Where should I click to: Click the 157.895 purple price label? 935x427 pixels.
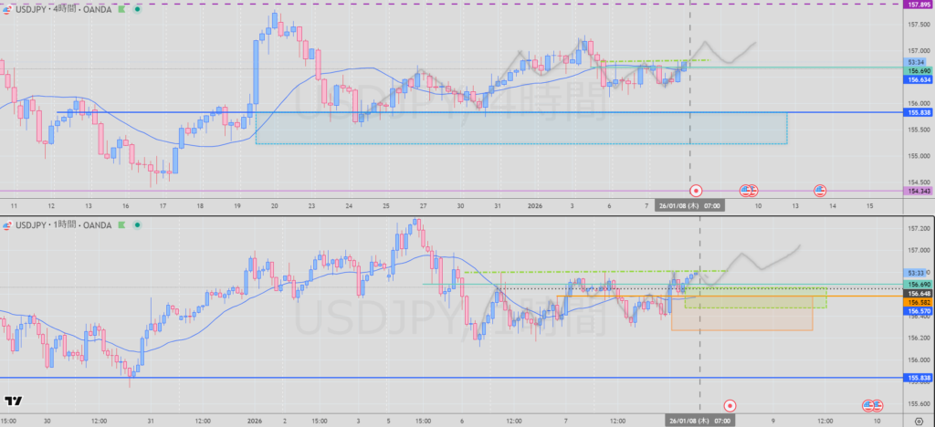(x=917, y=5)
